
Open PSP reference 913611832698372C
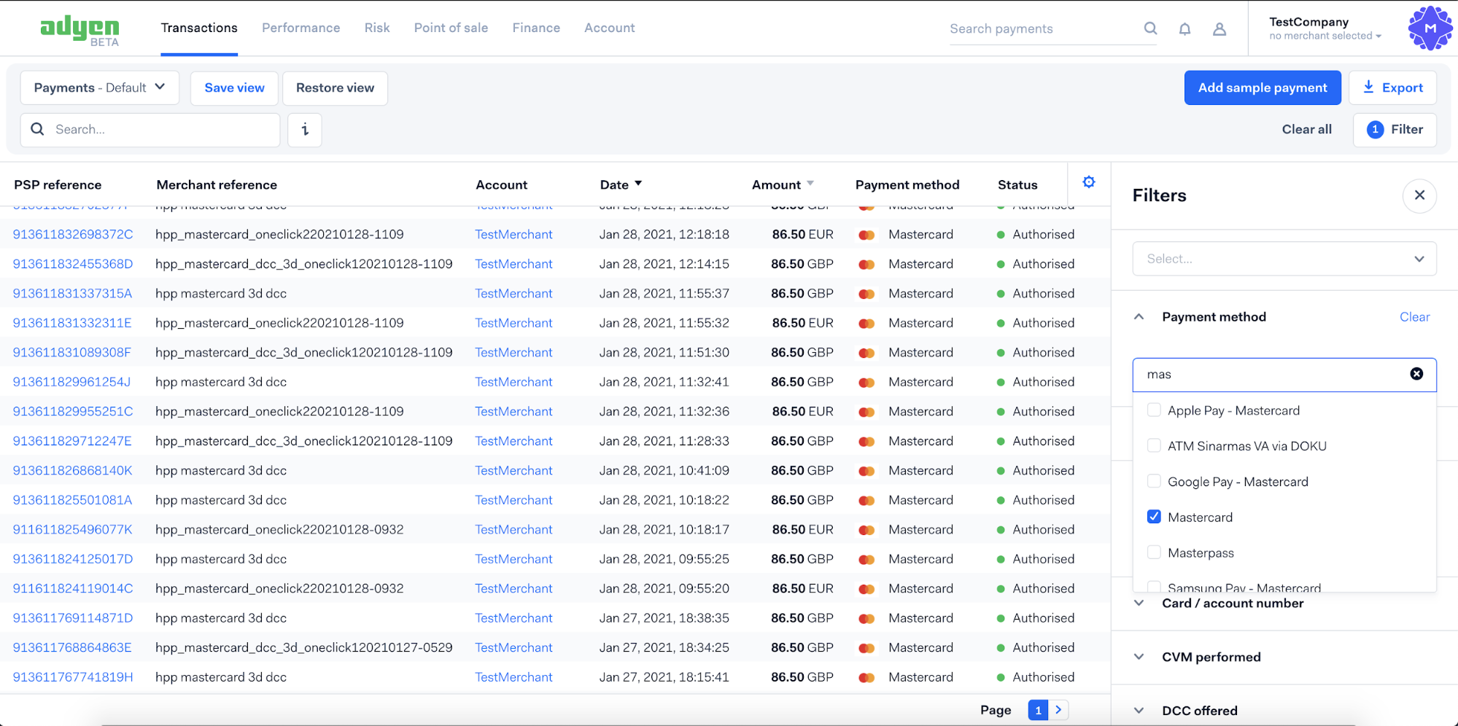coord(73,235)
